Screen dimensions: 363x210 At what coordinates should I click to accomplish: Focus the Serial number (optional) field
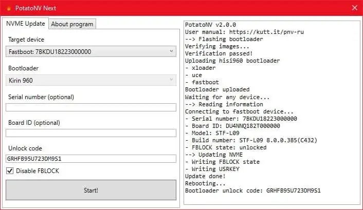point(90,107)
